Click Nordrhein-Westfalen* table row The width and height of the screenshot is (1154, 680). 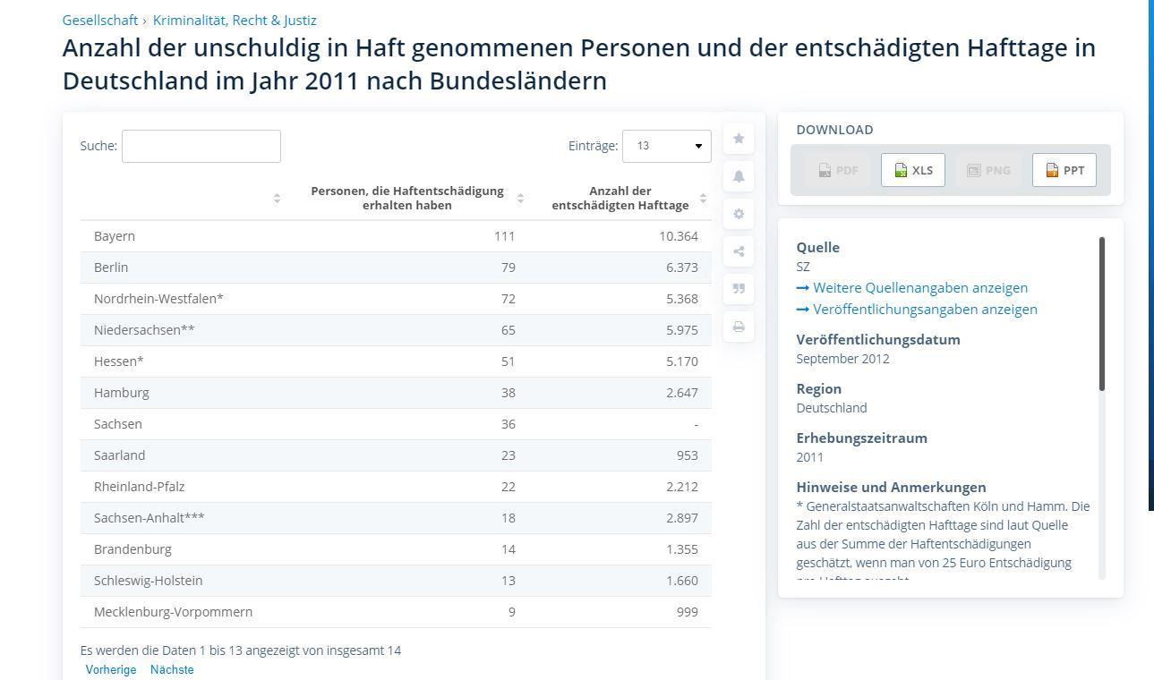pyautogui.click(x=396, y=299)
